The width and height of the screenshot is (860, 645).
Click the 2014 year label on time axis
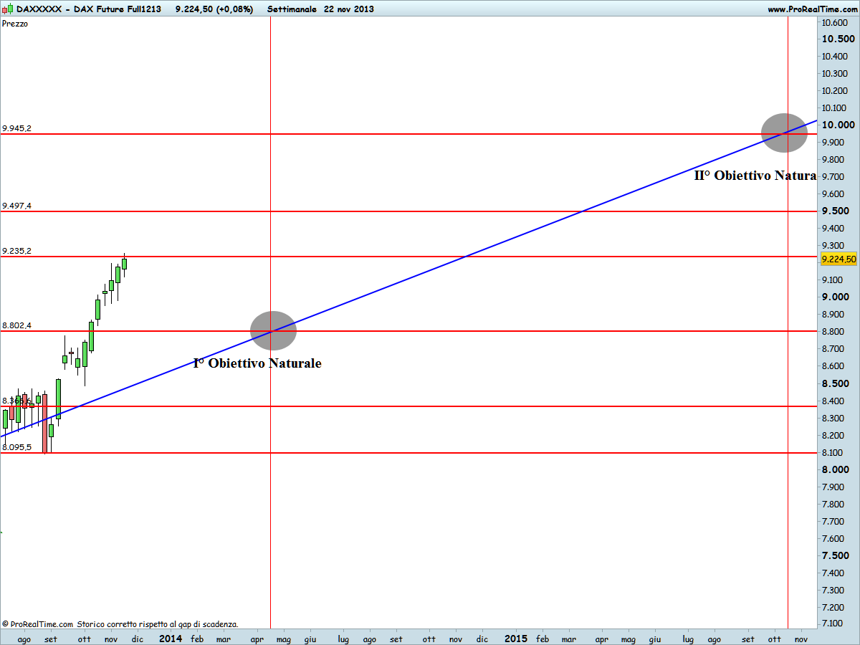pos(171,638)
